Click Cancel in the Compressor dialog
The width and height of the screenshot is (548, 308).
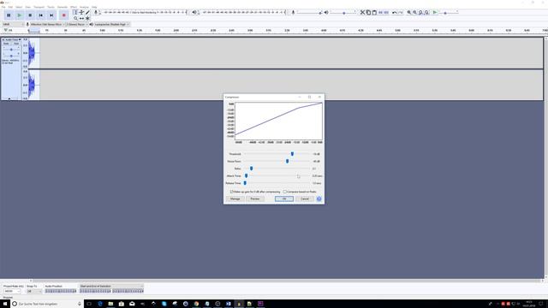tap(305, 198)
